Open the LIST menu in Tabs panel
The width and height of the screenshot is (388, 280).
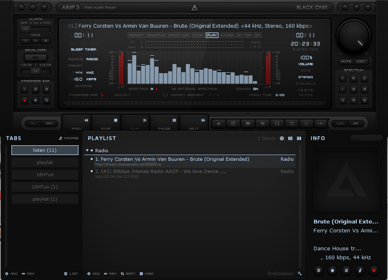pyautogui.click(x=71, y=273)
